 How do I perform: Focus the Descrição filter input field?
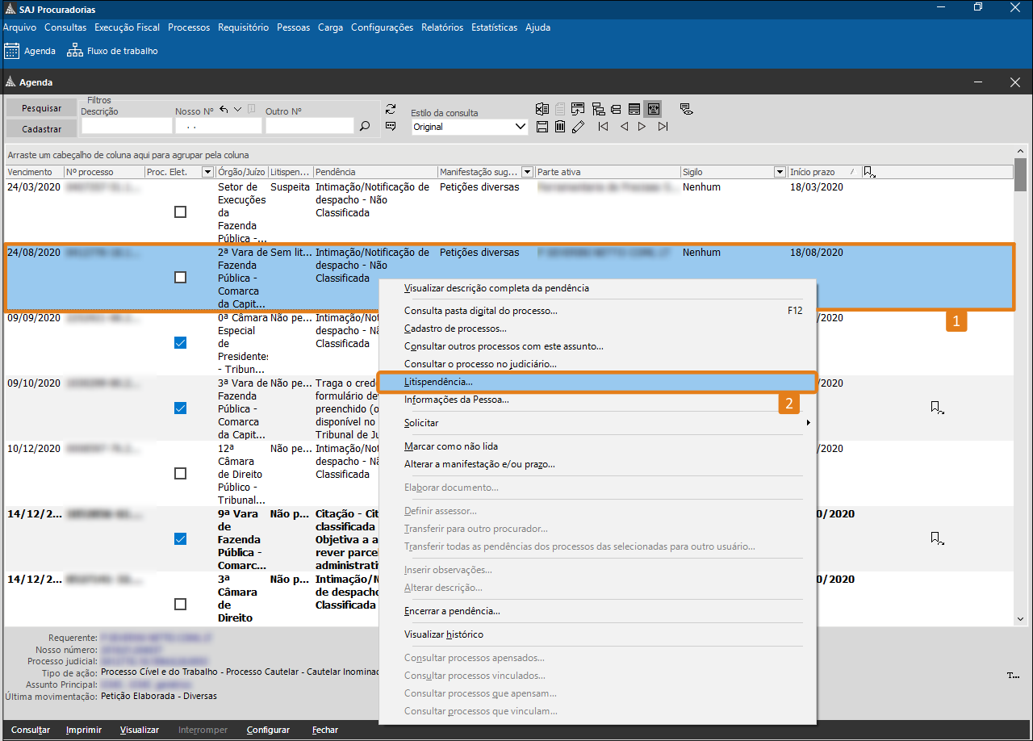pos(127,126)
